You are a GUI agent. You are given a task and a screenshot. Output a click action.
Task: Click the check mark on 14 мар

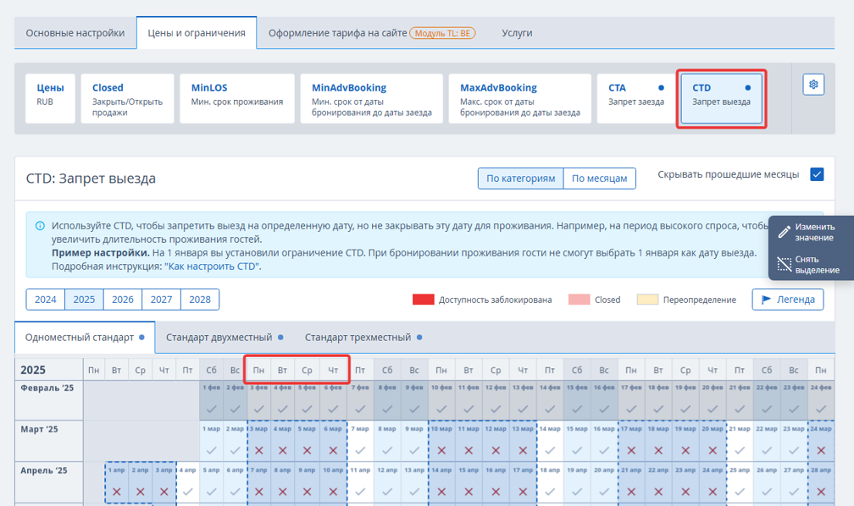point(550,450)
